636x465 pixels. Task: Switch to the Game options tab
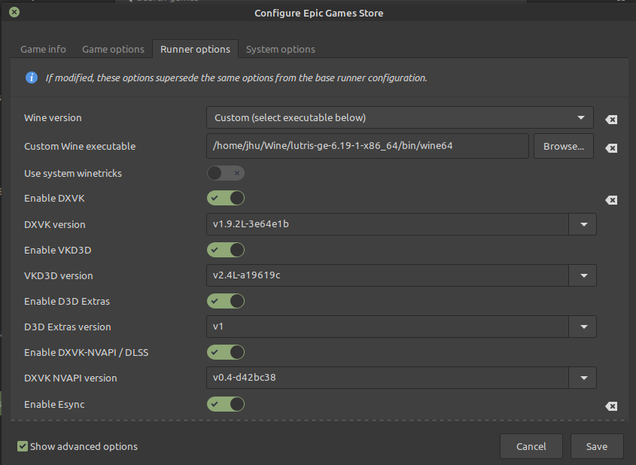click(113, 49)
